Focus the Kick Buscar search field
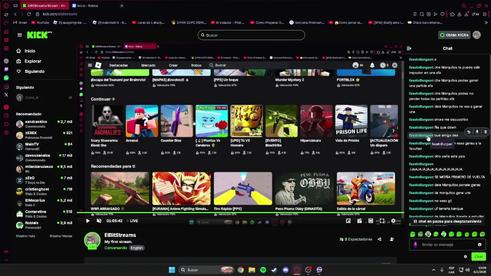 [x=251, y=35]
